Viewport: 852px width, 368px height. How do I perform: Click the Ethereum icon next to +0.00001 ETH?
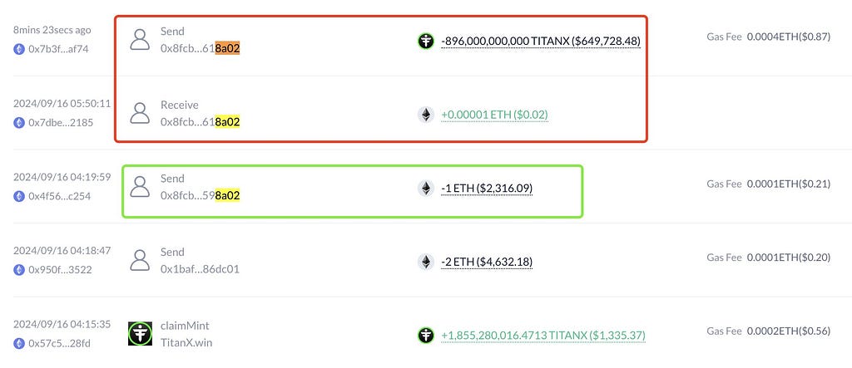[426, 115]
